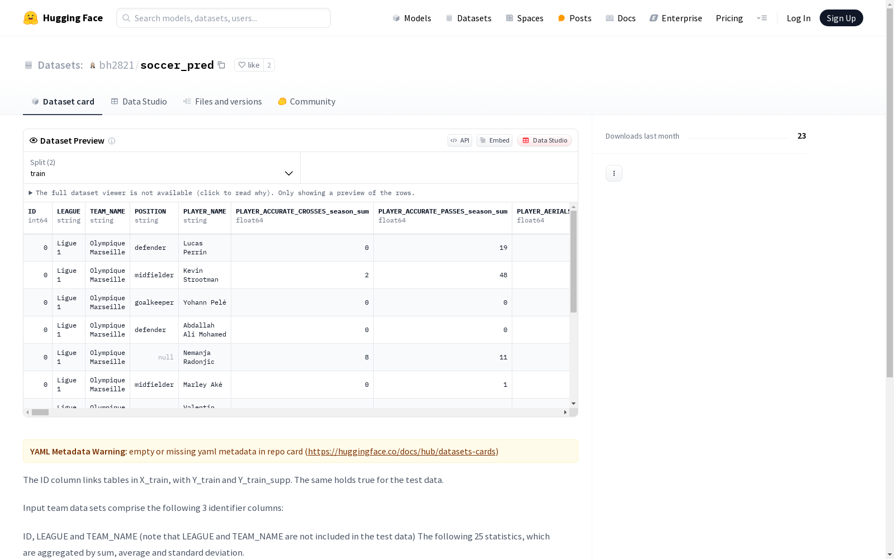Click the bh2821 user avatar icon
Image resolution: width=894 pixels, height=559 pixels.
[93, 65]
